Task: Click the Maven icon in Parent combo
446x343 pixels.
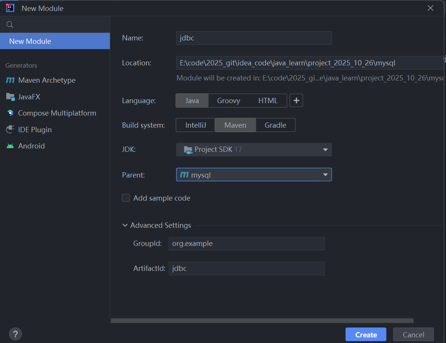Action: tap(184, 175)
